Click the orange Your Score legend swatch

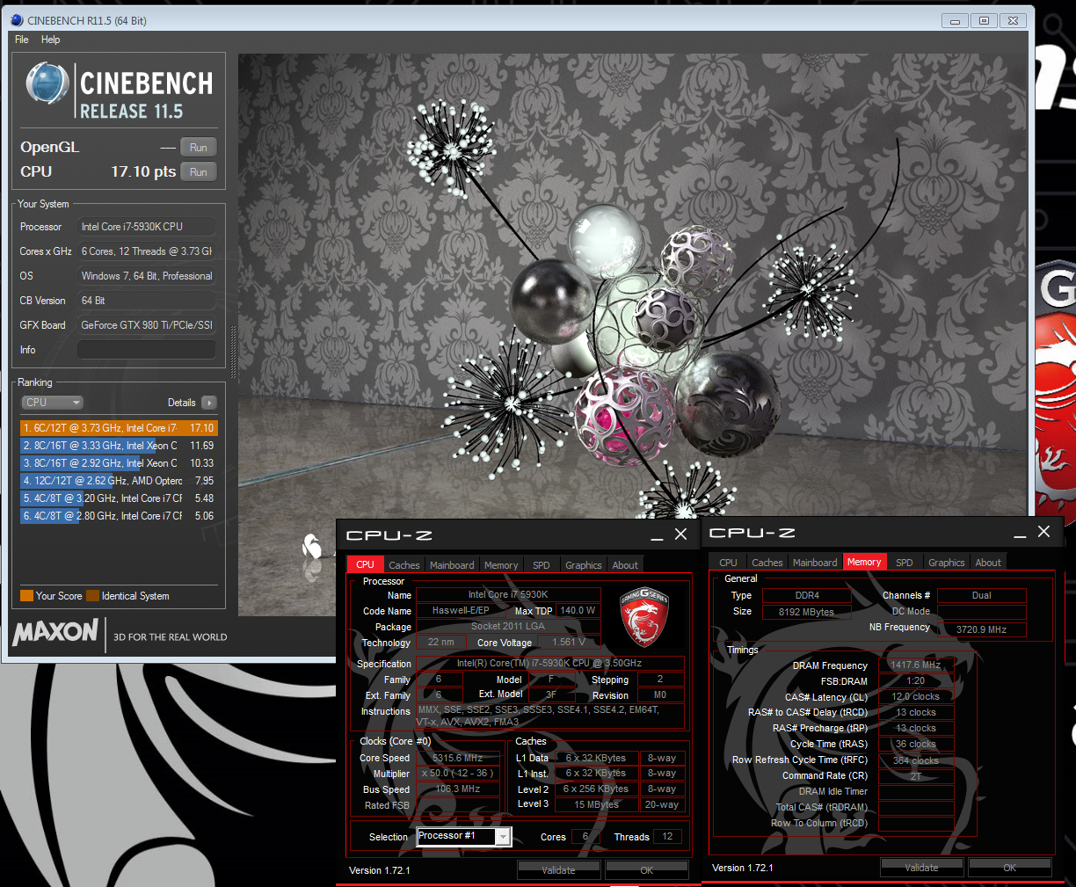pyautogui.click(x=27, y=596)
